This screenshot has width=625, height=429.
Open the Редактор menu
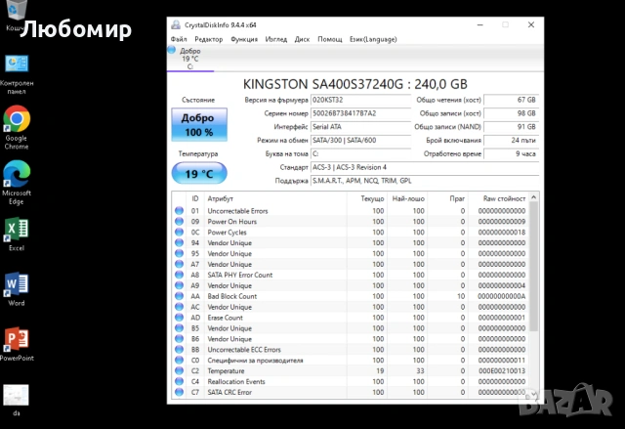pos(208,39)
